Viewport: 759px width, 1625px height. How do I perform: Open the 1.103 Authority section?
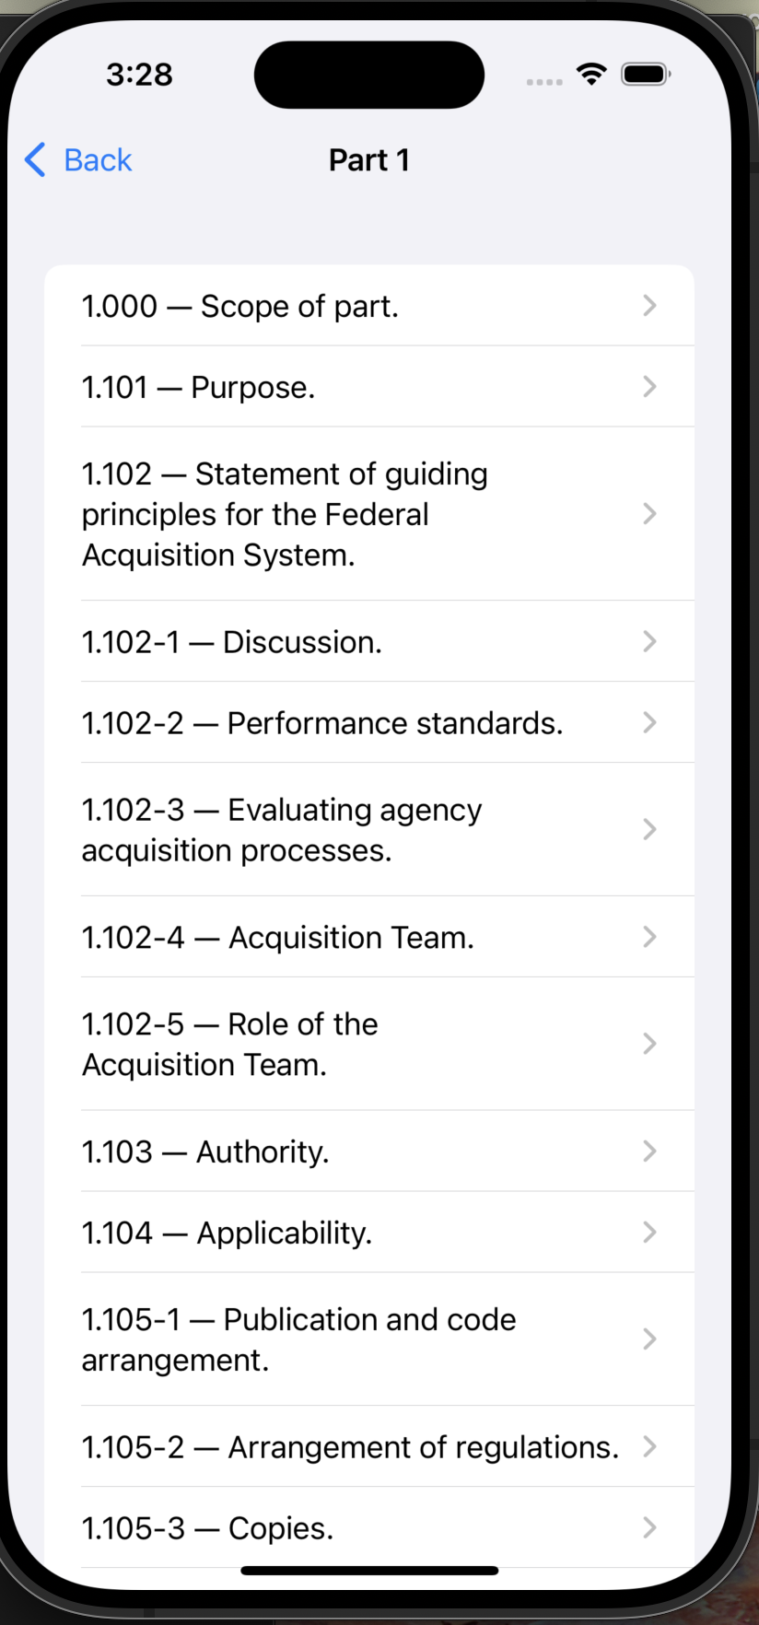[369, 1152]
